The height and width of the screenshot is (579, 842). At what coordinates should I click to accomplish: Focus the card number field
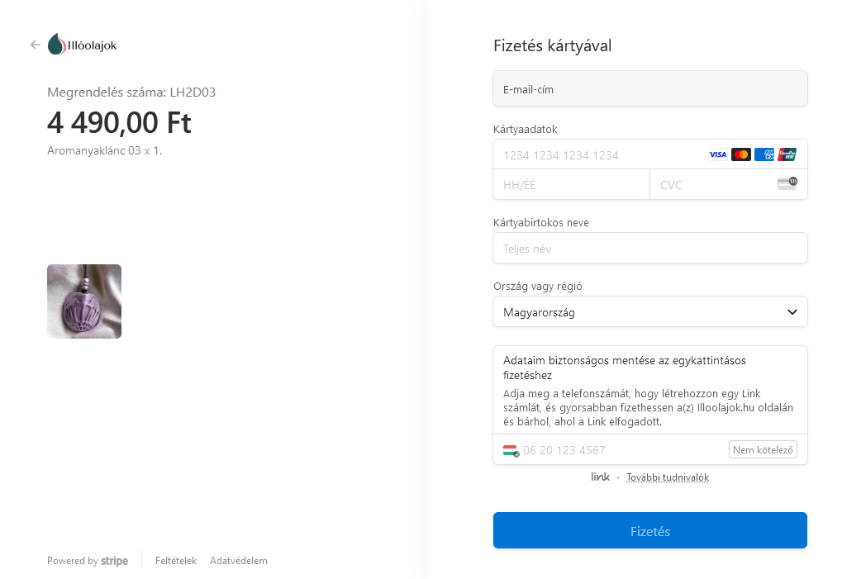[595, 154]
